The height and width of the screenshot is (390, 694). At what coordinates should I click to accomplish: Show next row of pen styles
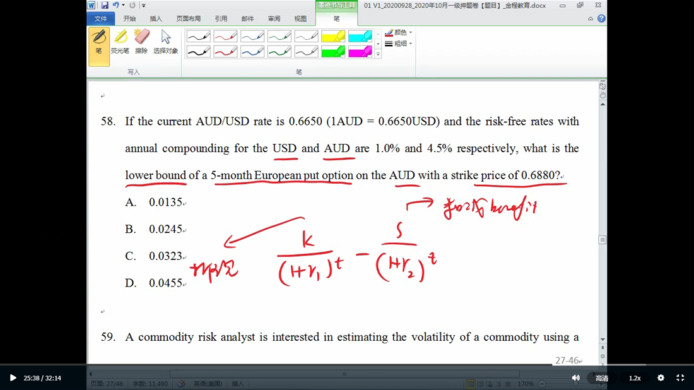378,44
